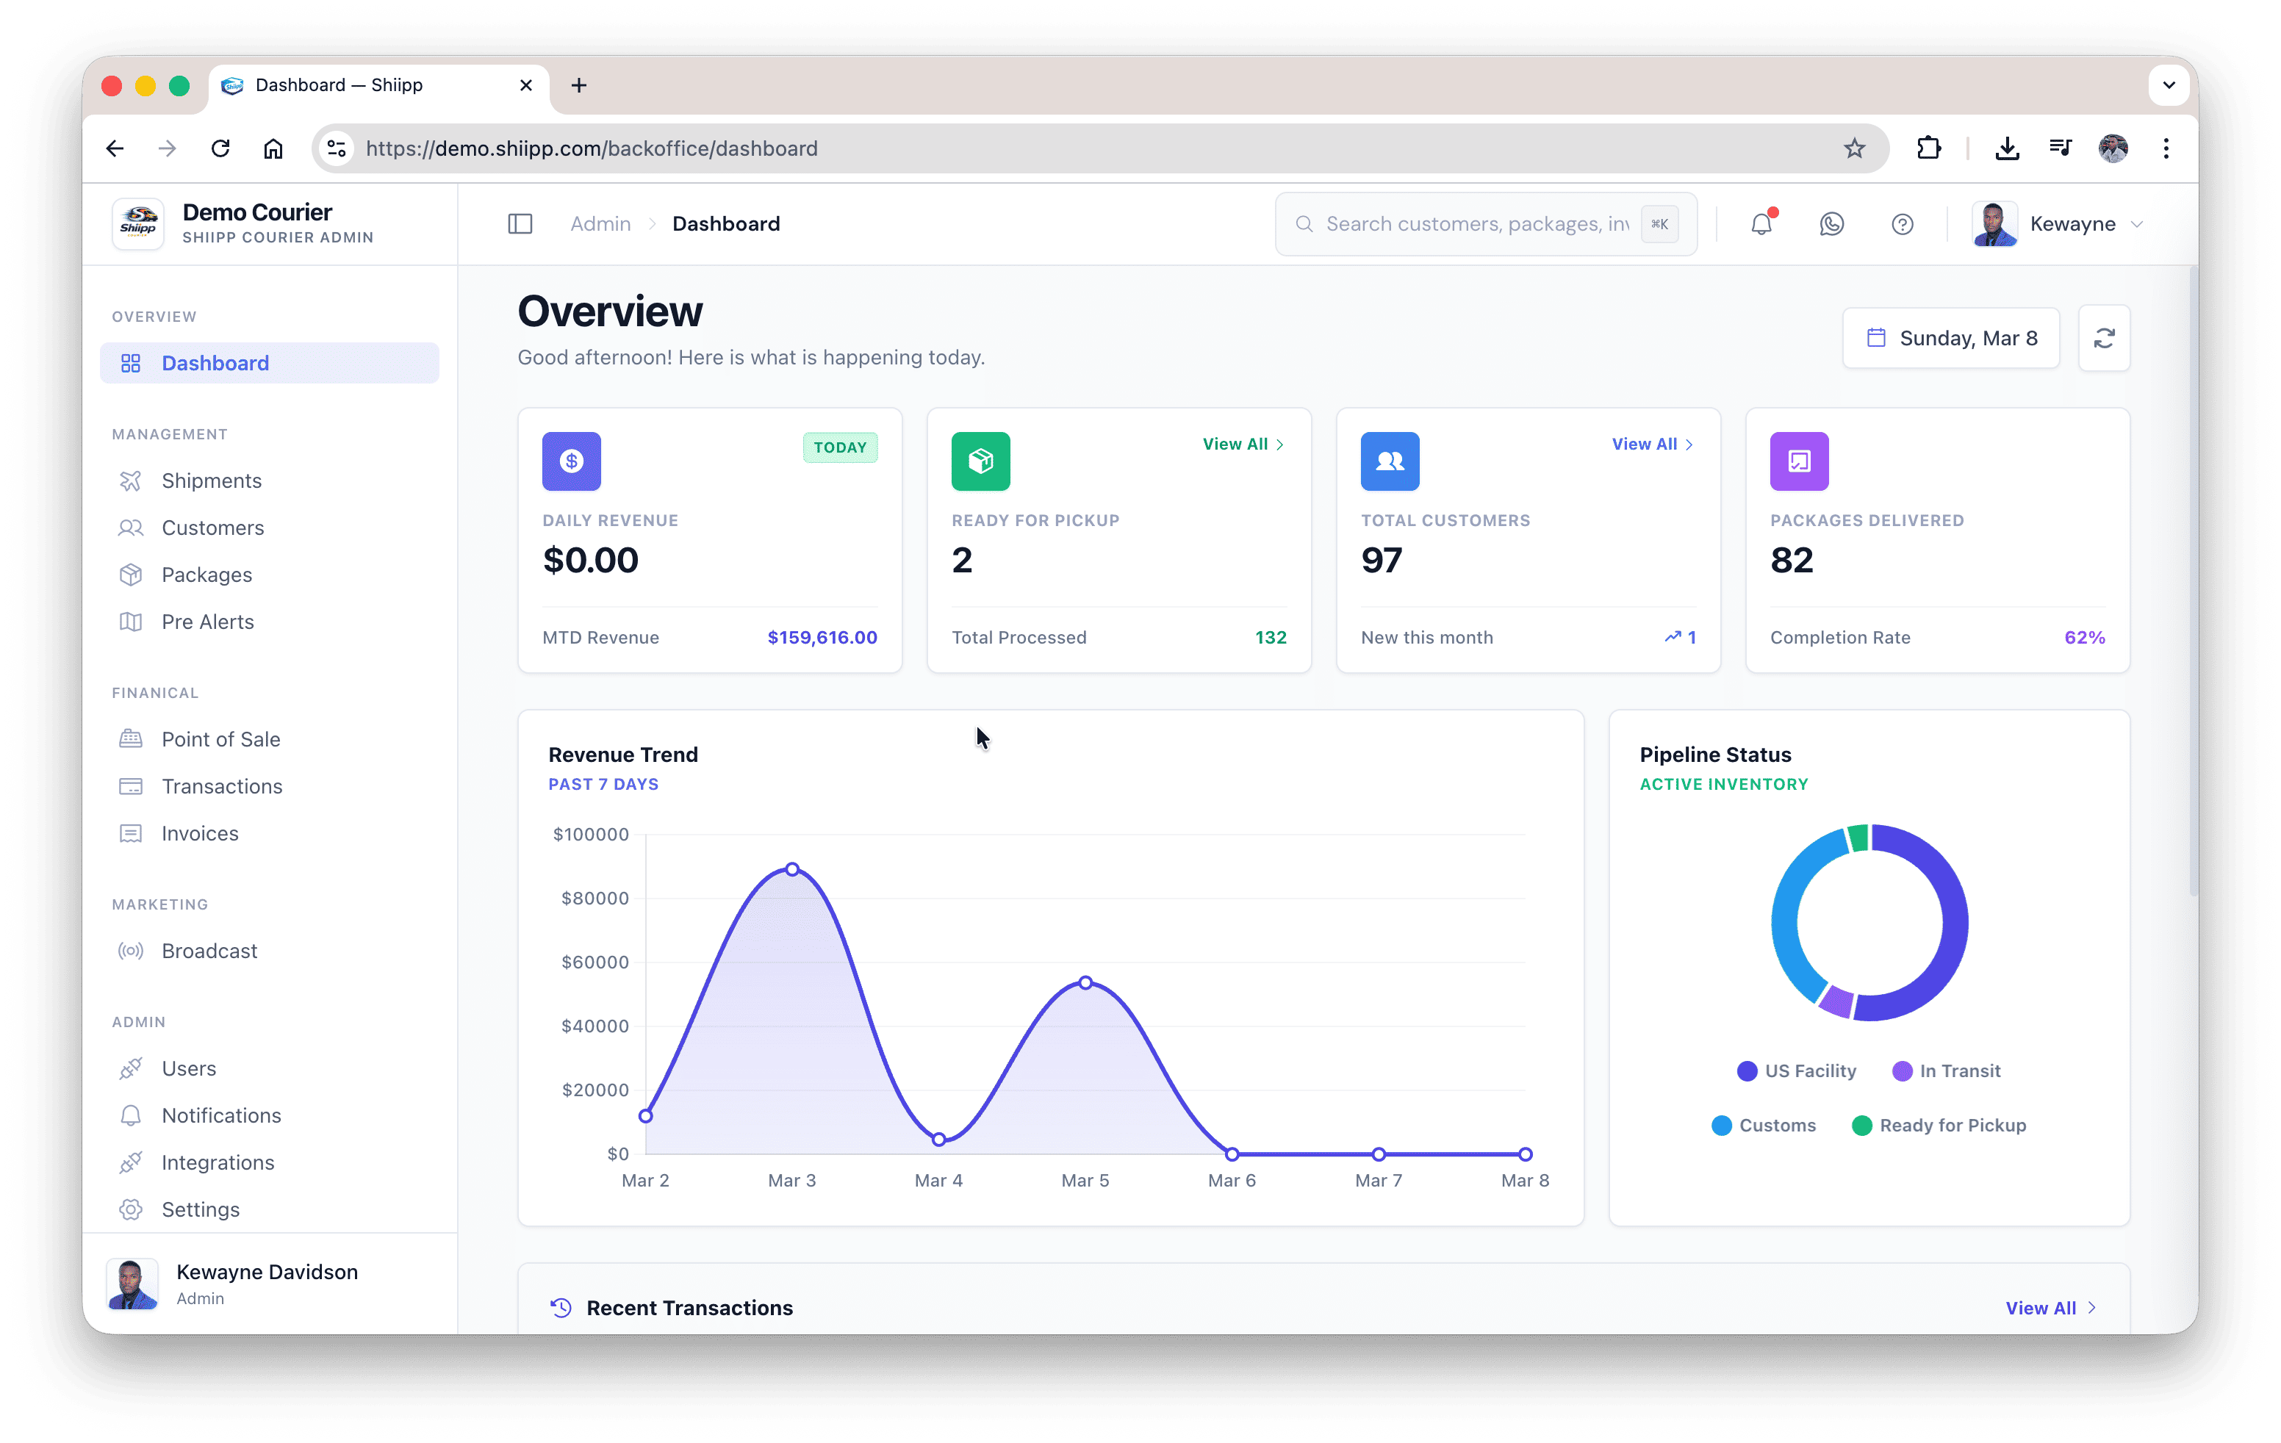Open Integrations settings icon
This screenshot has width=2281, height=1443.
coord(131,1162)
